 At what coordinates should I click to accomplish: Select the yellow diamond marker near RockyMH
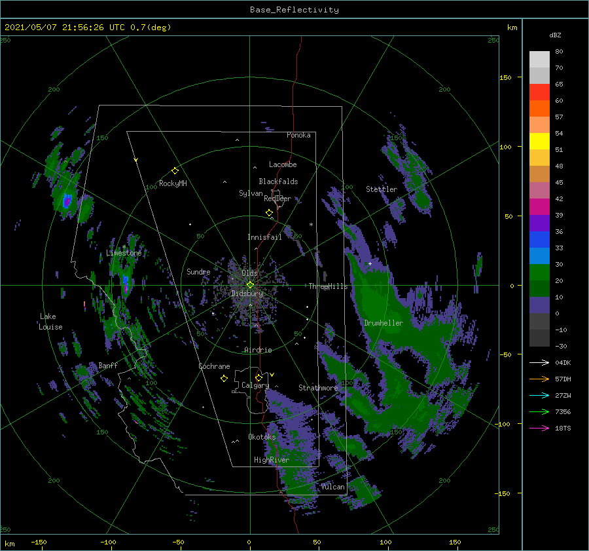click(x=175, y=171)
